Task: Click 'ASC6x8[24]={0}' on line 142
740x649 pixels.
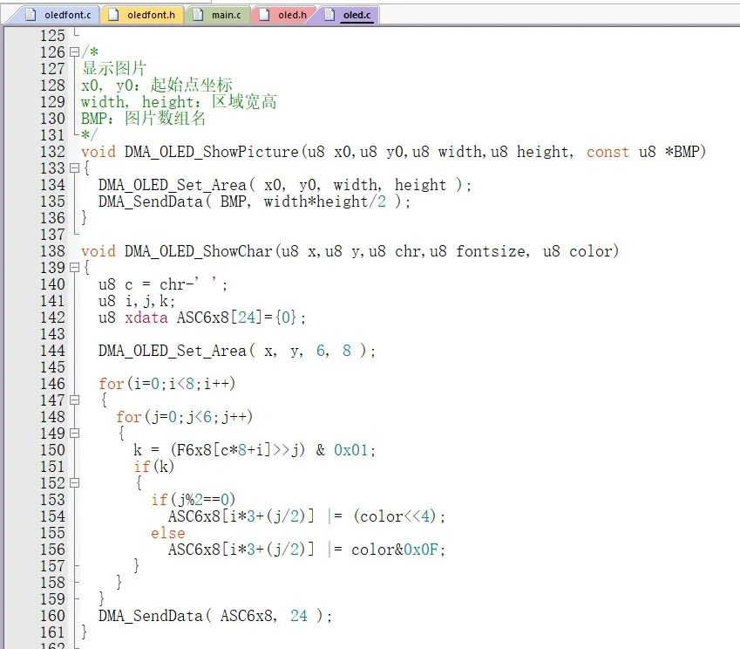Action: click(236, 318)
